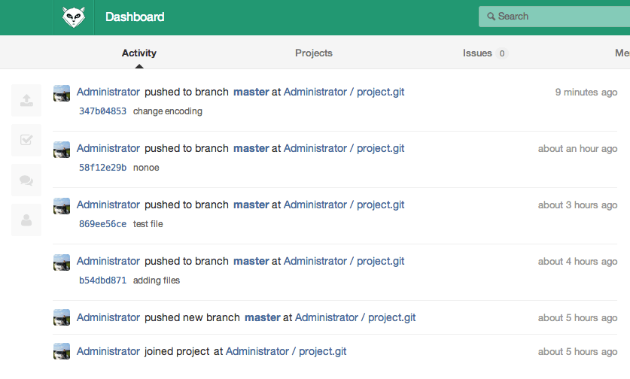
Task: Switch to the Projects tab
Action: click(314, 53)
